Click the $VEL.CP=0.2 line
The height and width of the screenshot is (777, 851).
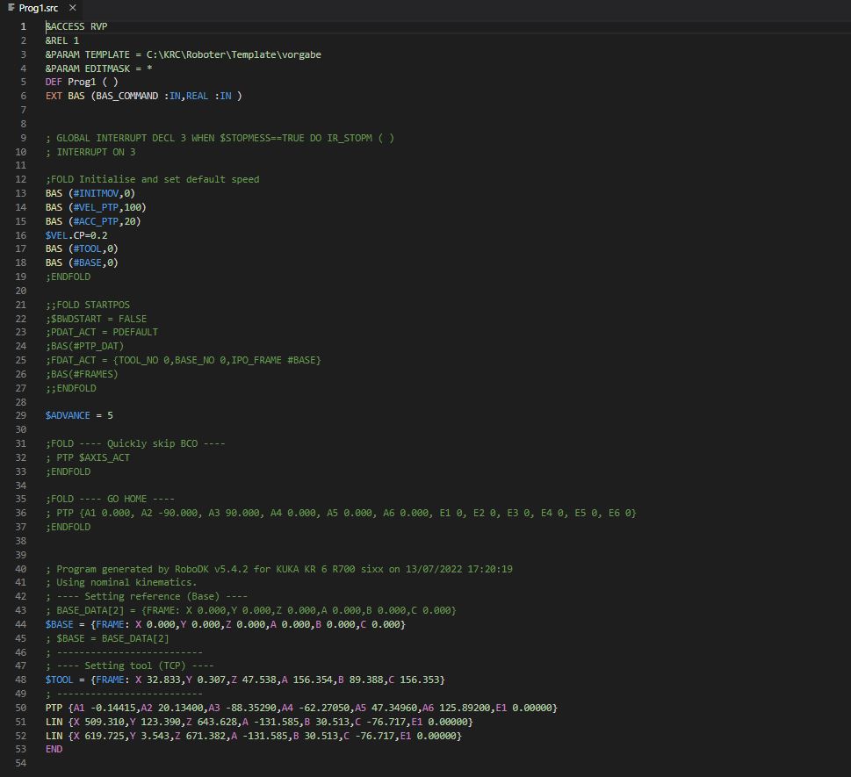76,235
